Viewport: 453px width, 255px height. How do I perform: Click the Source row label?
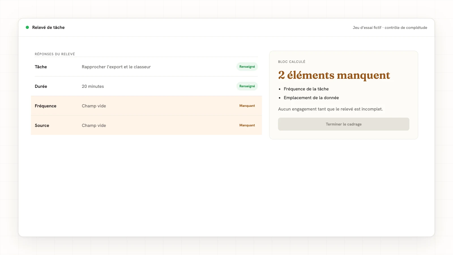[x=42, y=126]
